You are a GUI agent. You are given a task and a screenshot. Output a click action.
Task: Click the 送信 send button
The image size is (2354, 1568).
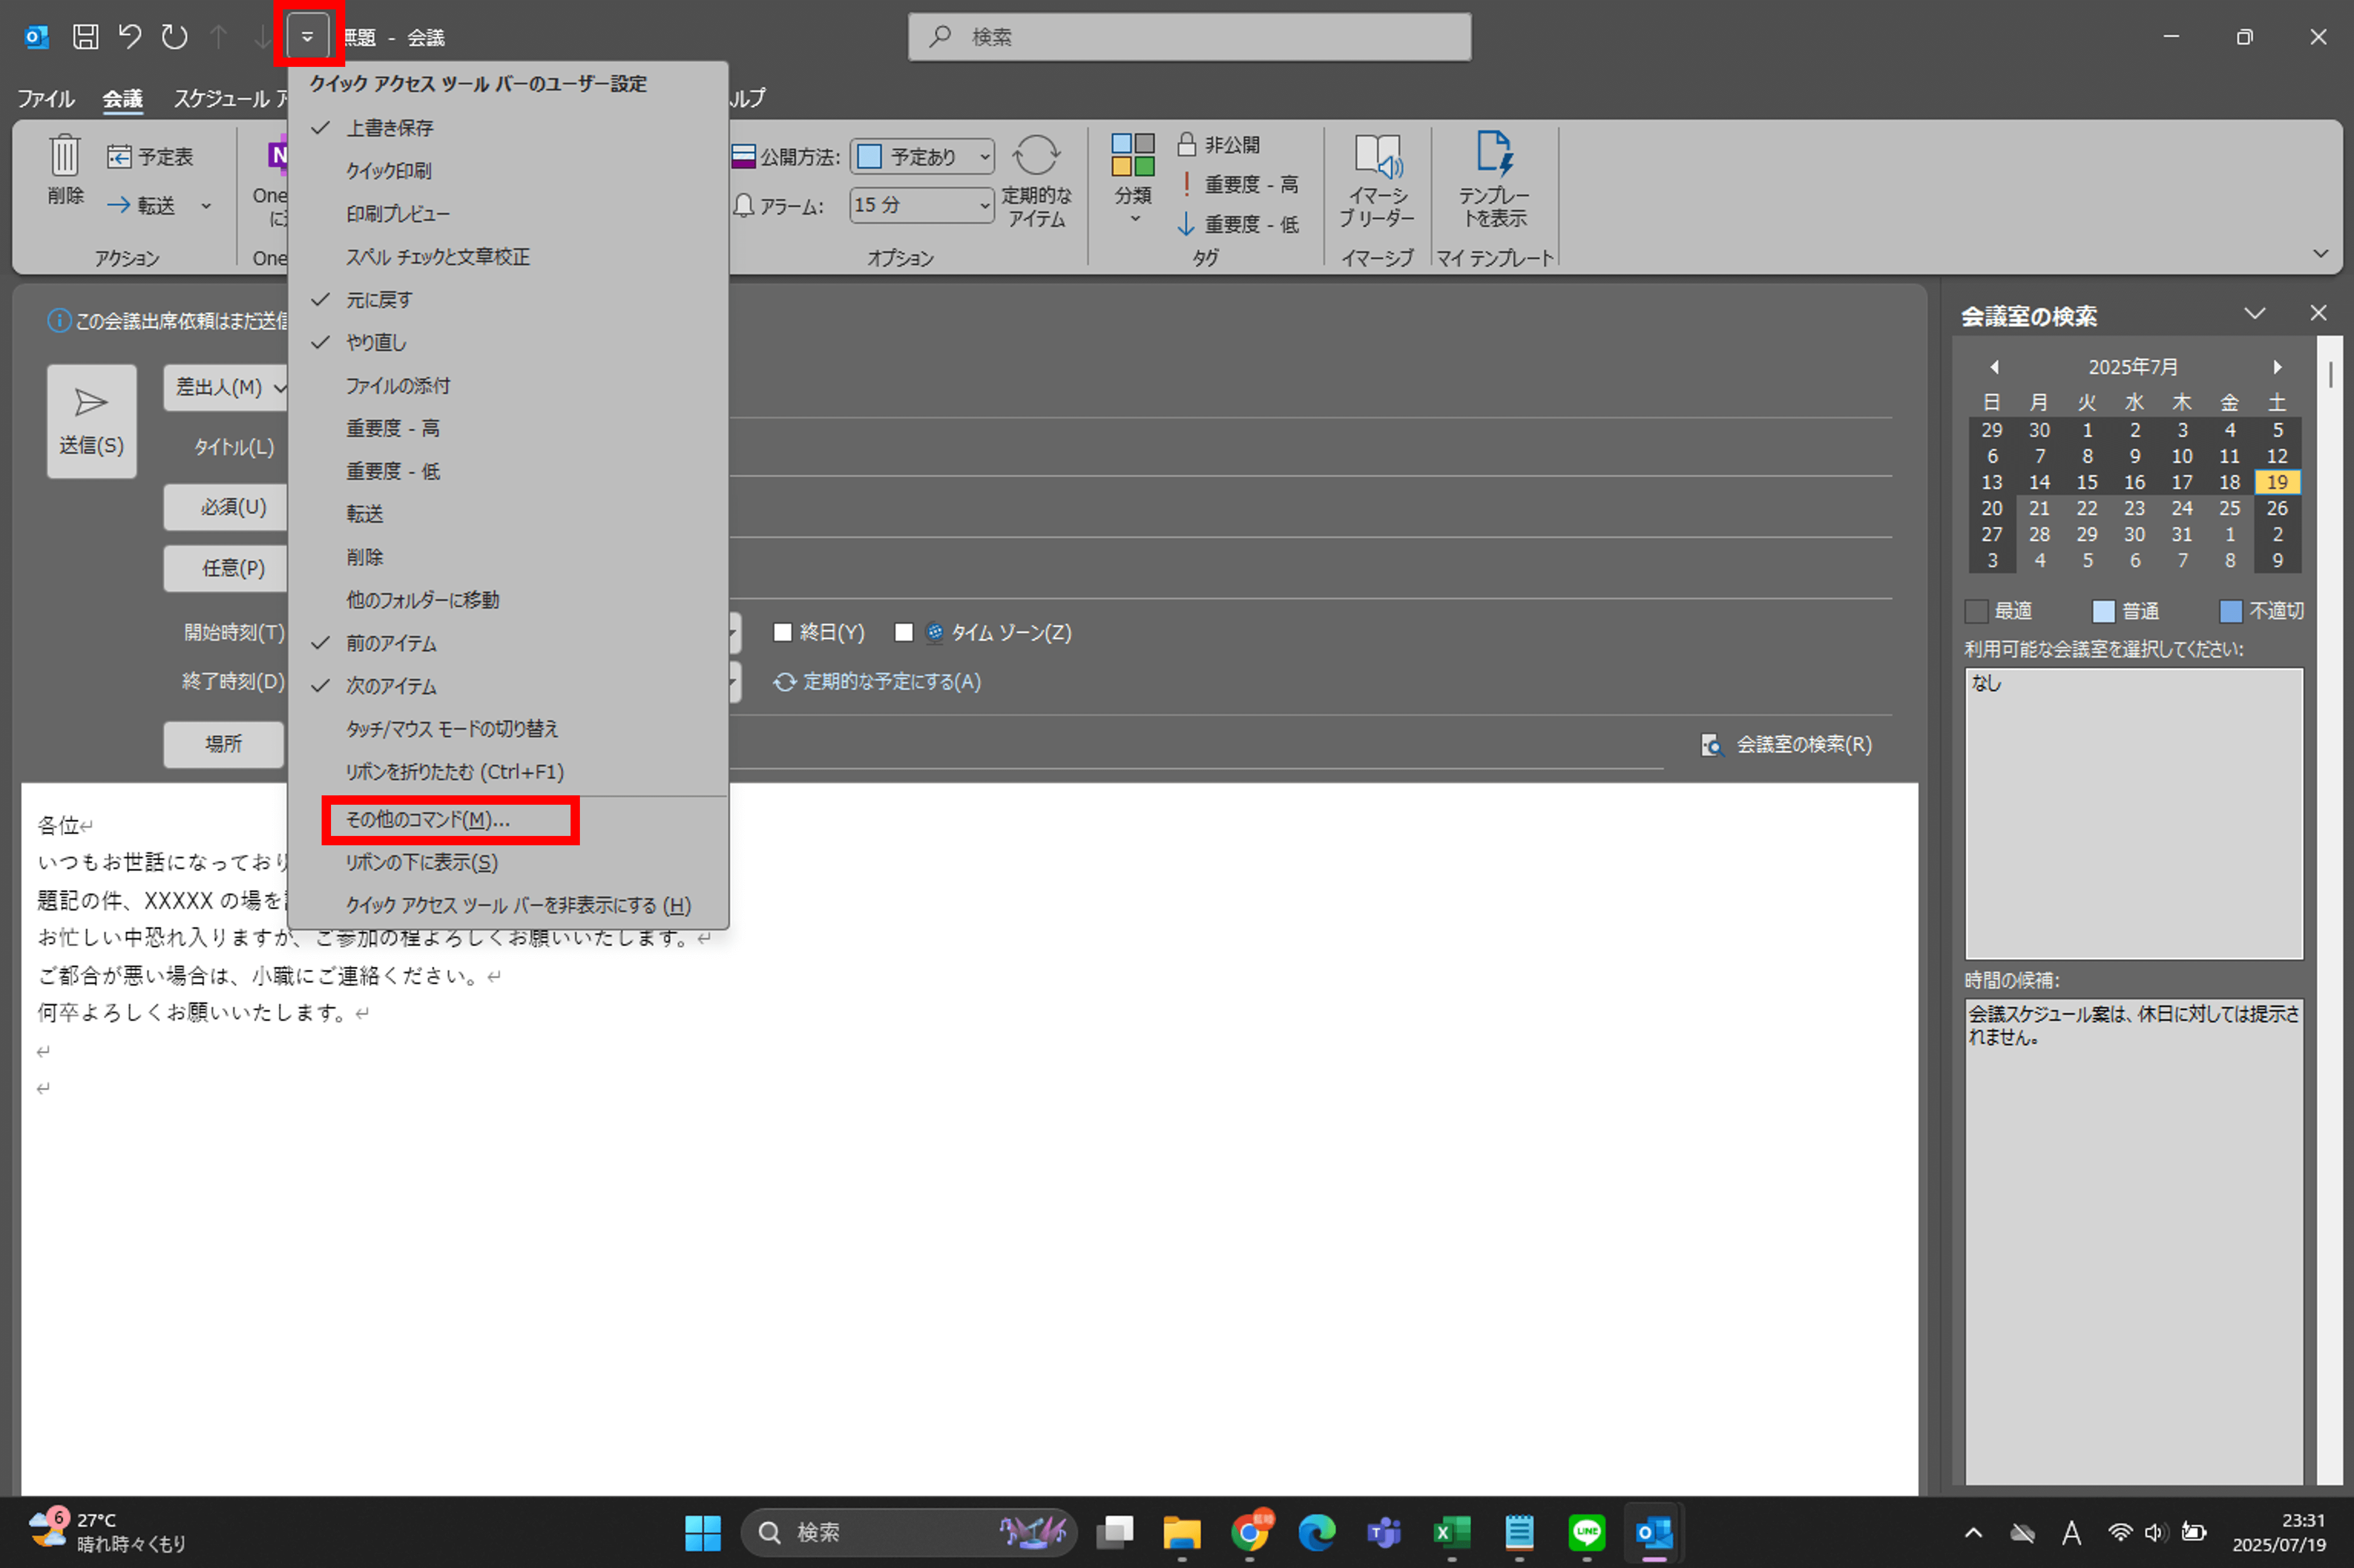point(91,421)
